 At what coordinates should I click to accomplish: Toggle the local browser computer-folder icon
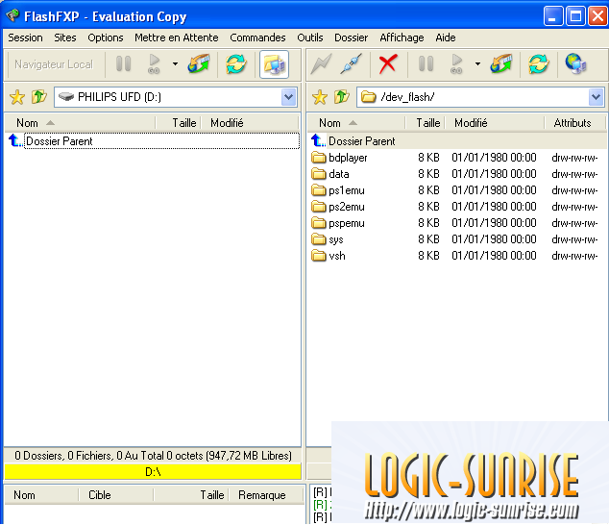[274, 63]
